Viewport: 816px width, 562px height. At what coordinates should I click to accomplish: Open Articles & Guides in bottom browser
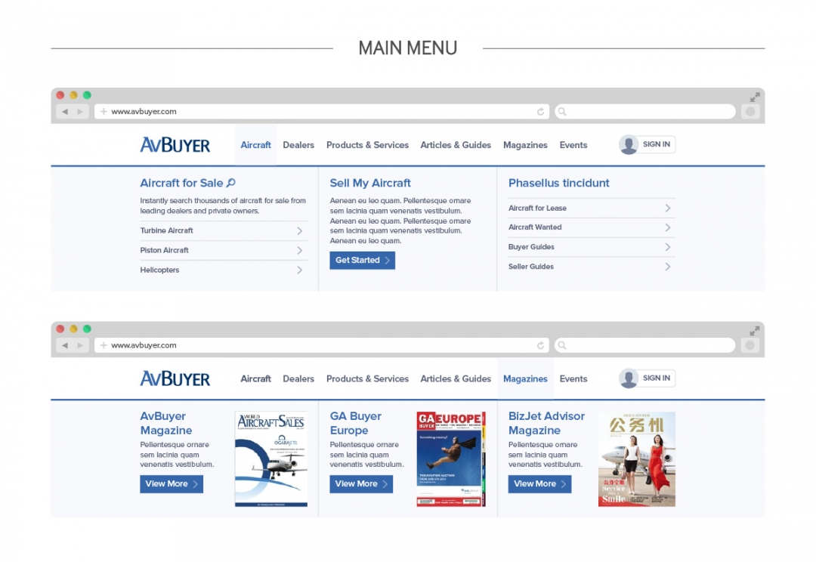point(456,379)
